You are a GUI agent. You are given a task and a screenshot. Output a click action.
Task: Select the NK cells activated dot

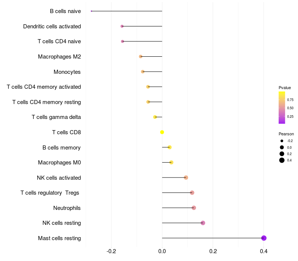point(186,177)
